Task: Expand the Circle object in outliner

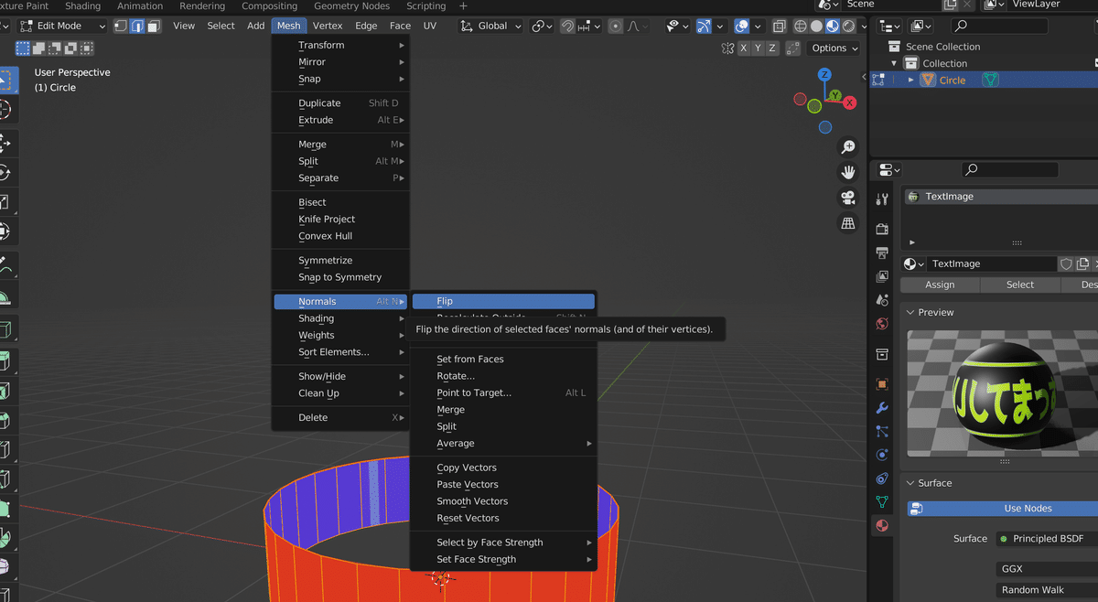Action: tap(910, 80)
